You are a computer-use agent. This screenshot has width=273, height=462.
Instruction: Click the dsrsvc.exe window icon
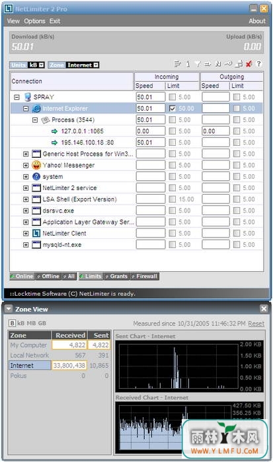click(x=36, y=211)
